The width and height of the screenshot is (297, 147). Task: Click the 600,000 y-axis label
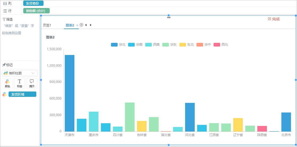(x=55, y=98)
